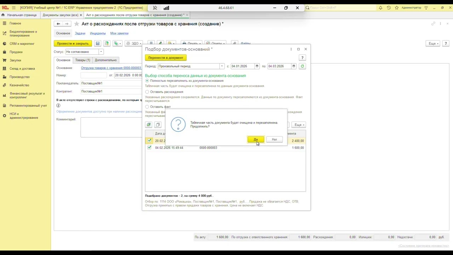This screenshot has width=453, height=255.
Task: Open Отгрузка товаров с хранения link
Action: (x=111, y=68)
